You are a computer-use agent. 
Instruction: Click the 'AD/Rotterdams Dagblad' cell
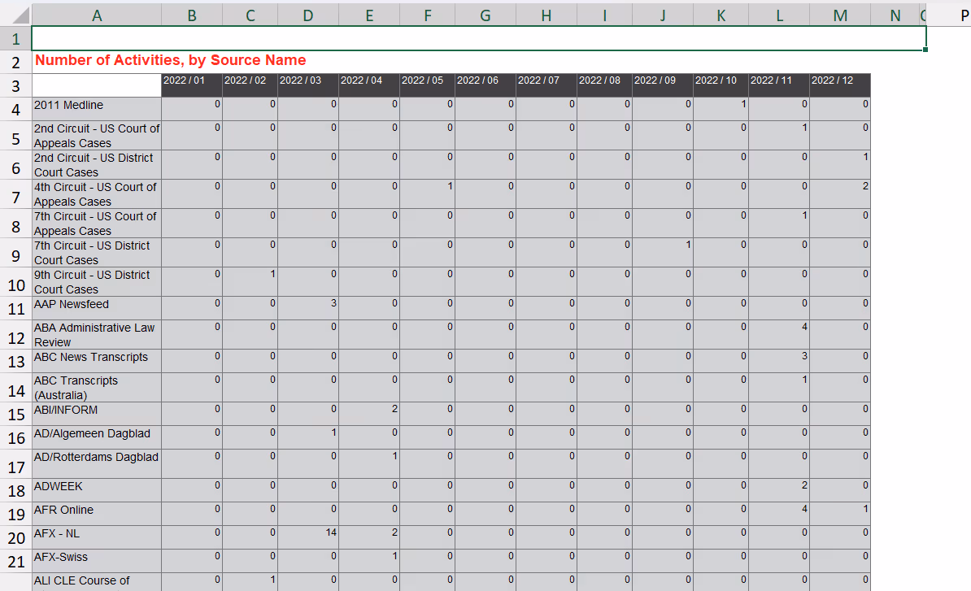point(97,464)
